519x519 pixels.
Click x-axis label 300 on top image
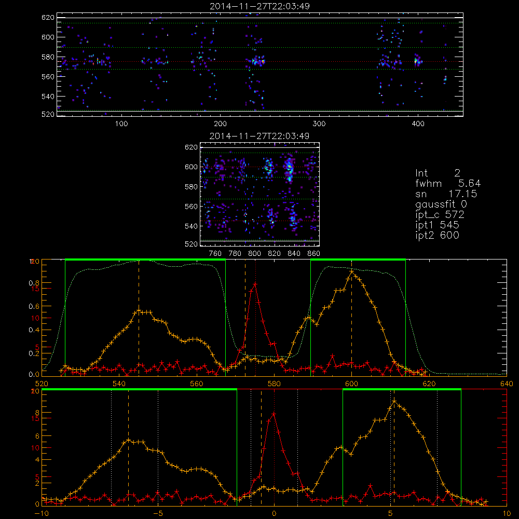pos(319,124)
